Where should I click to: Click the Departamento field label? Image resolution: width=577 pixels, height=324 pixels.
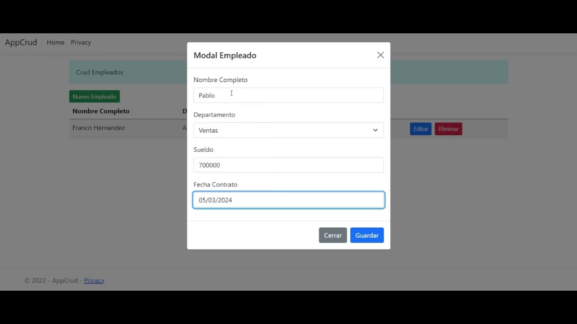click(214, 115)
